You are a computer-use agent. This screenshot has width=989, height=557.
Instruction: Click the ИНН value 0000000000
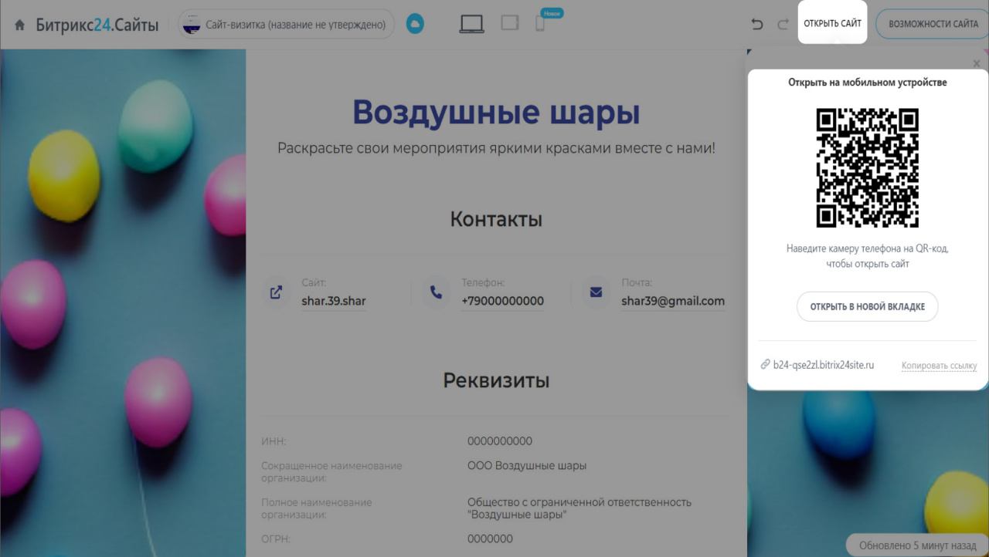click(500, 441)
